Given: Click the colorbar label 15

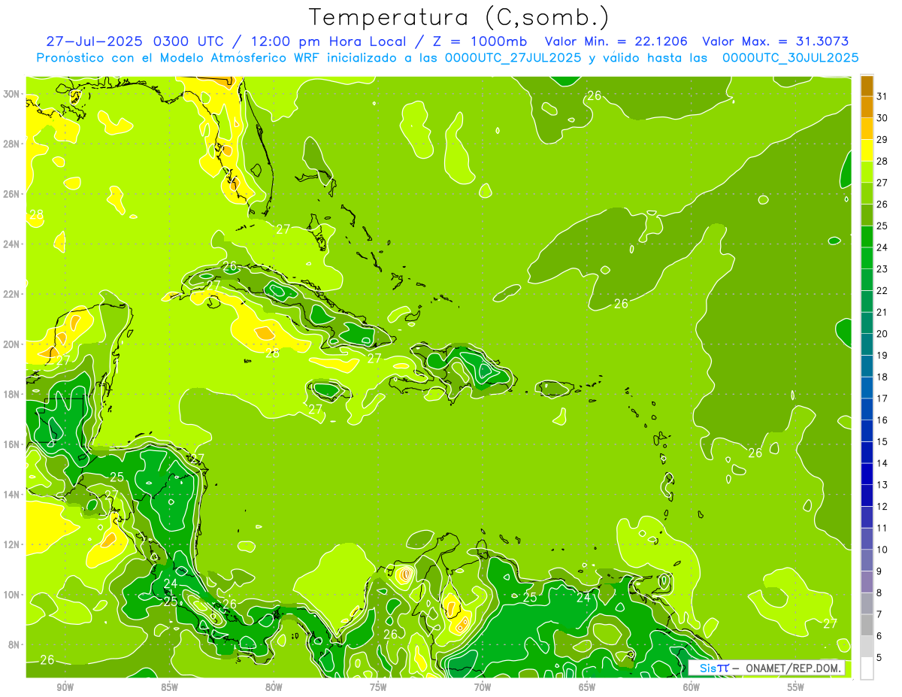Looking at the screenshot, I should click(882, 441).
